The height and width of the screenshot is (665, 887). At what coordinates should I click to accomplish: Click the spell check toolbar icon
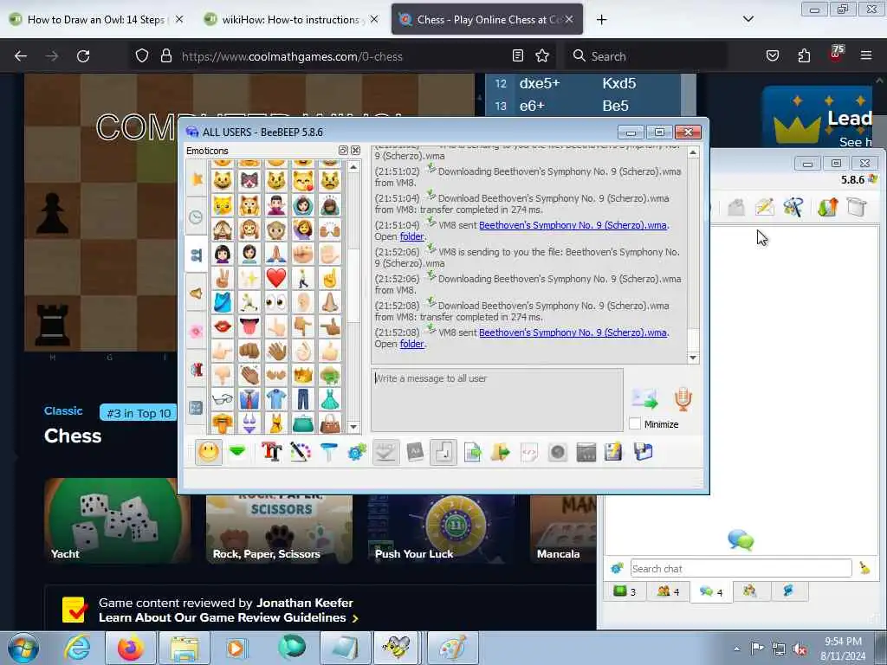(x=385, y=452)
